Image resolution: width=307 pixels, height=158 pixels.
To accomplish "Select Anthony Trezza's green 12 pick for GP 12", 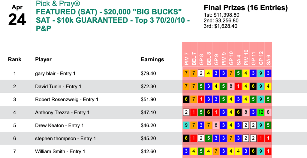I will [x=261, y=112].
